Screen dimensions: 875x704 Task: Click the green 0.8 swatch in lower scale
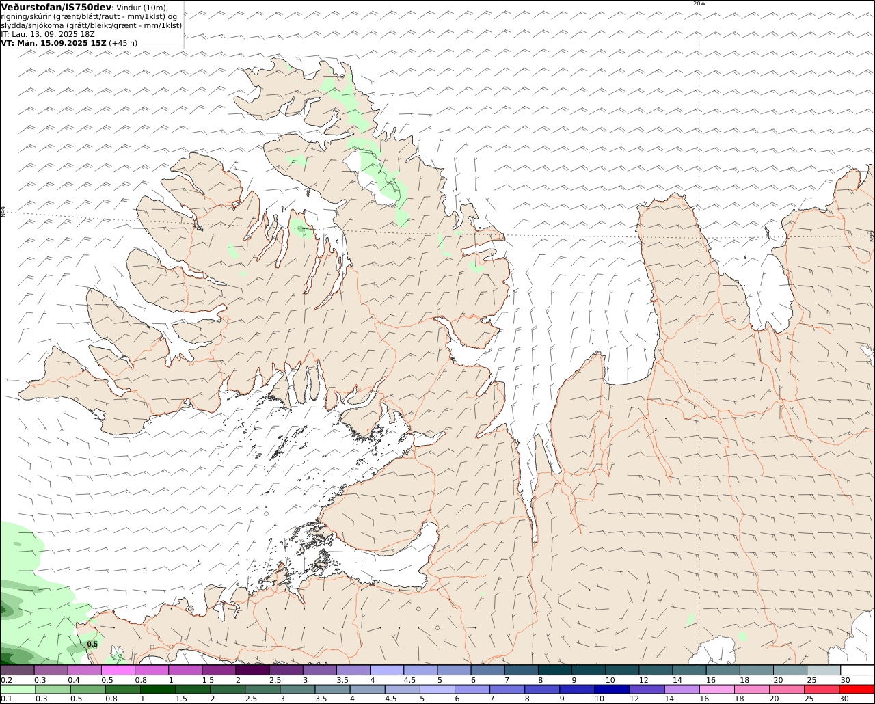tap(123, 690)
